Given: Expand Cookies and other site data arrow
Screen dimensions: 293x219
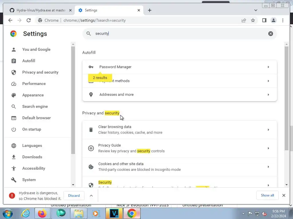Looking at the screenshot, I should [x=268, y=167].
